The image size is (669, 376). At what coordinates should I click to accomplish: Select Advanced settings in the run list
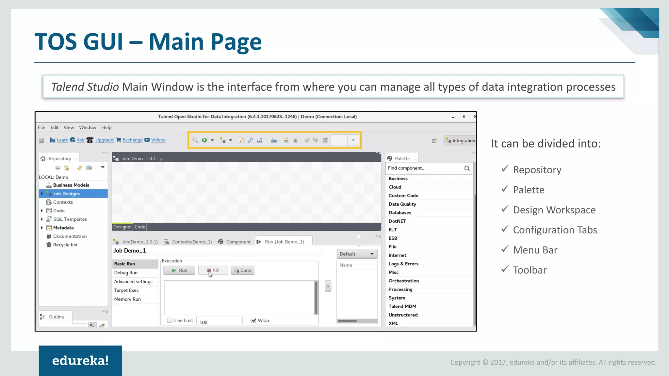point(135,281)
